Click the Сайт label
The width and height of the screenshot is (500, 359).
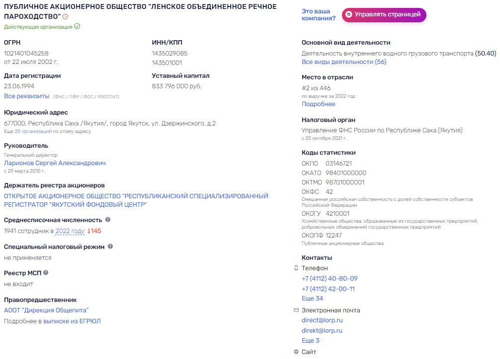(309, 352)
